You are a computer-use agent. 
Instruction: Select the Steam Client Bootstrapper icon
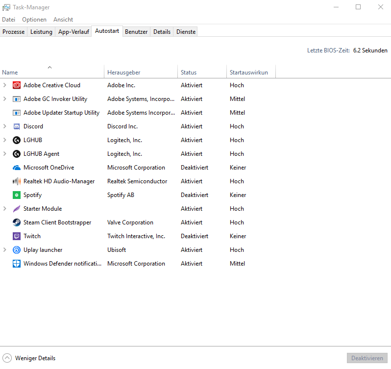point(17,222)
